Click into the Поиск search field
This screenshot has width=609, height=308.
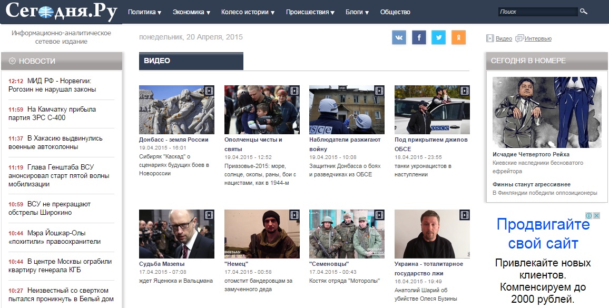click(x=538, y=12)
